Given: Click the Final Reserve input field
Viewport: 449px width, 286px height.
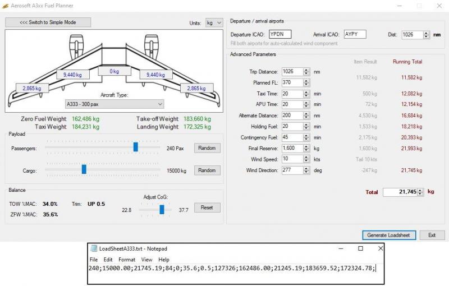Looking at the screenshot, I should click(x=292, y=148).
